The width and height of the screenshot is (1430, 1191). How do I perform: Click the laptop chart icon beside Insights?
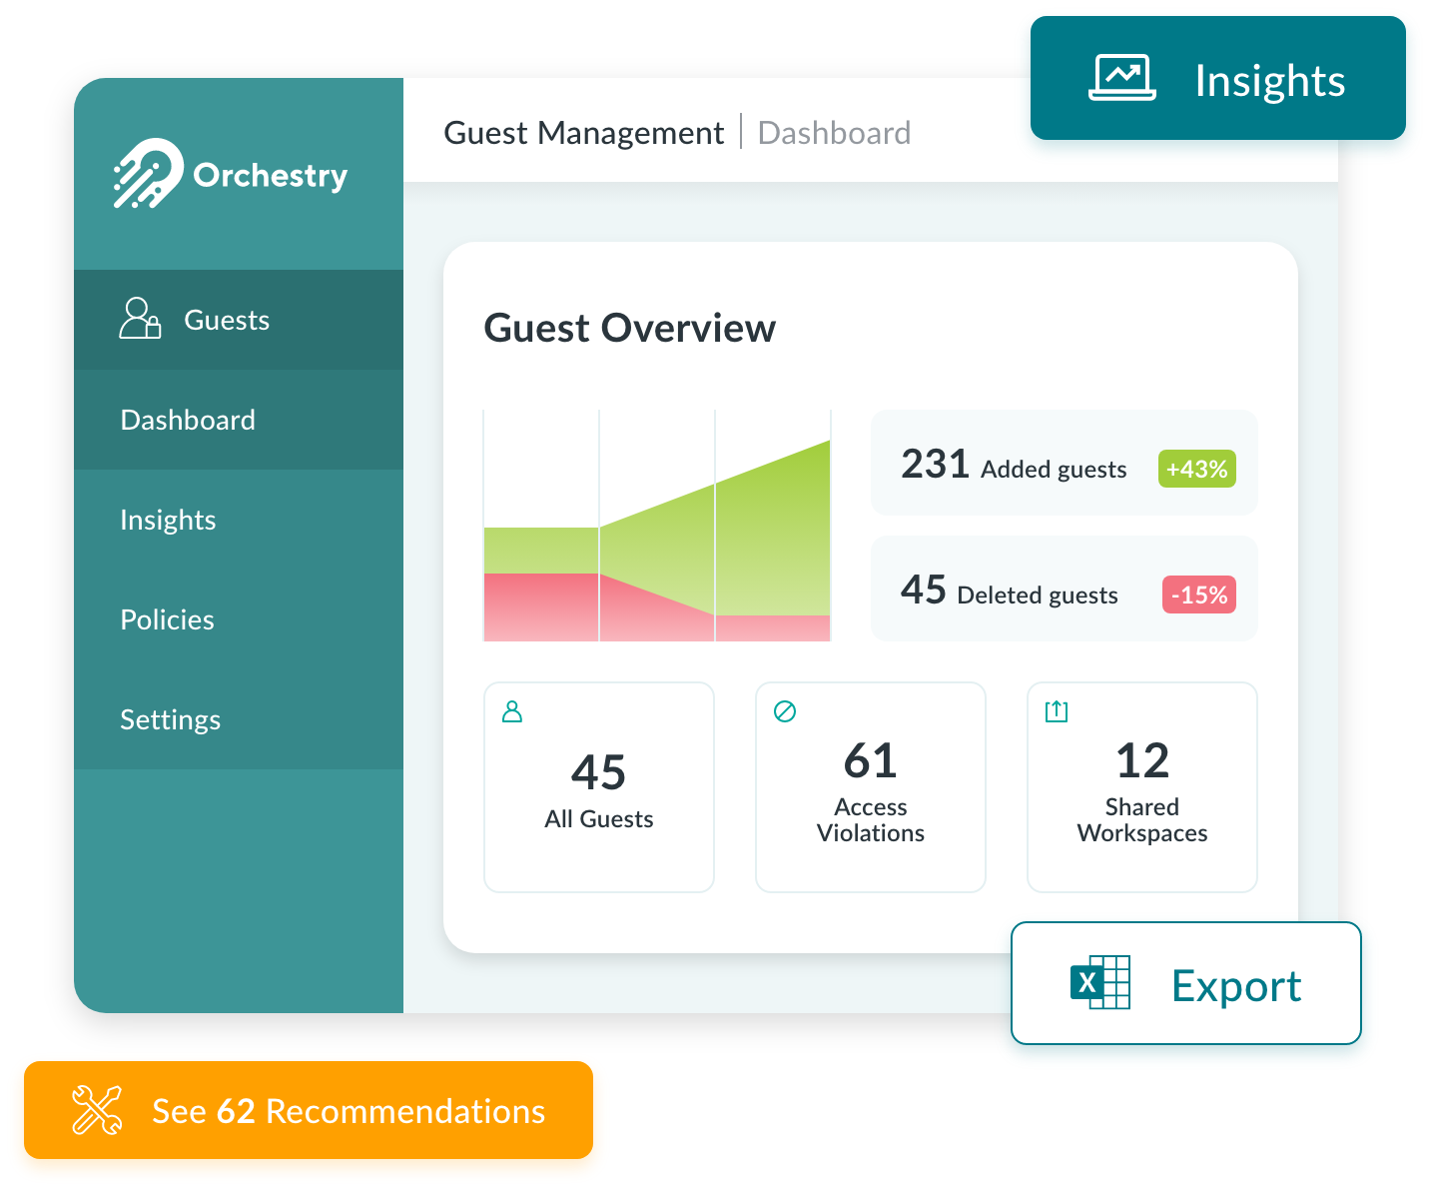point(1121,78)
